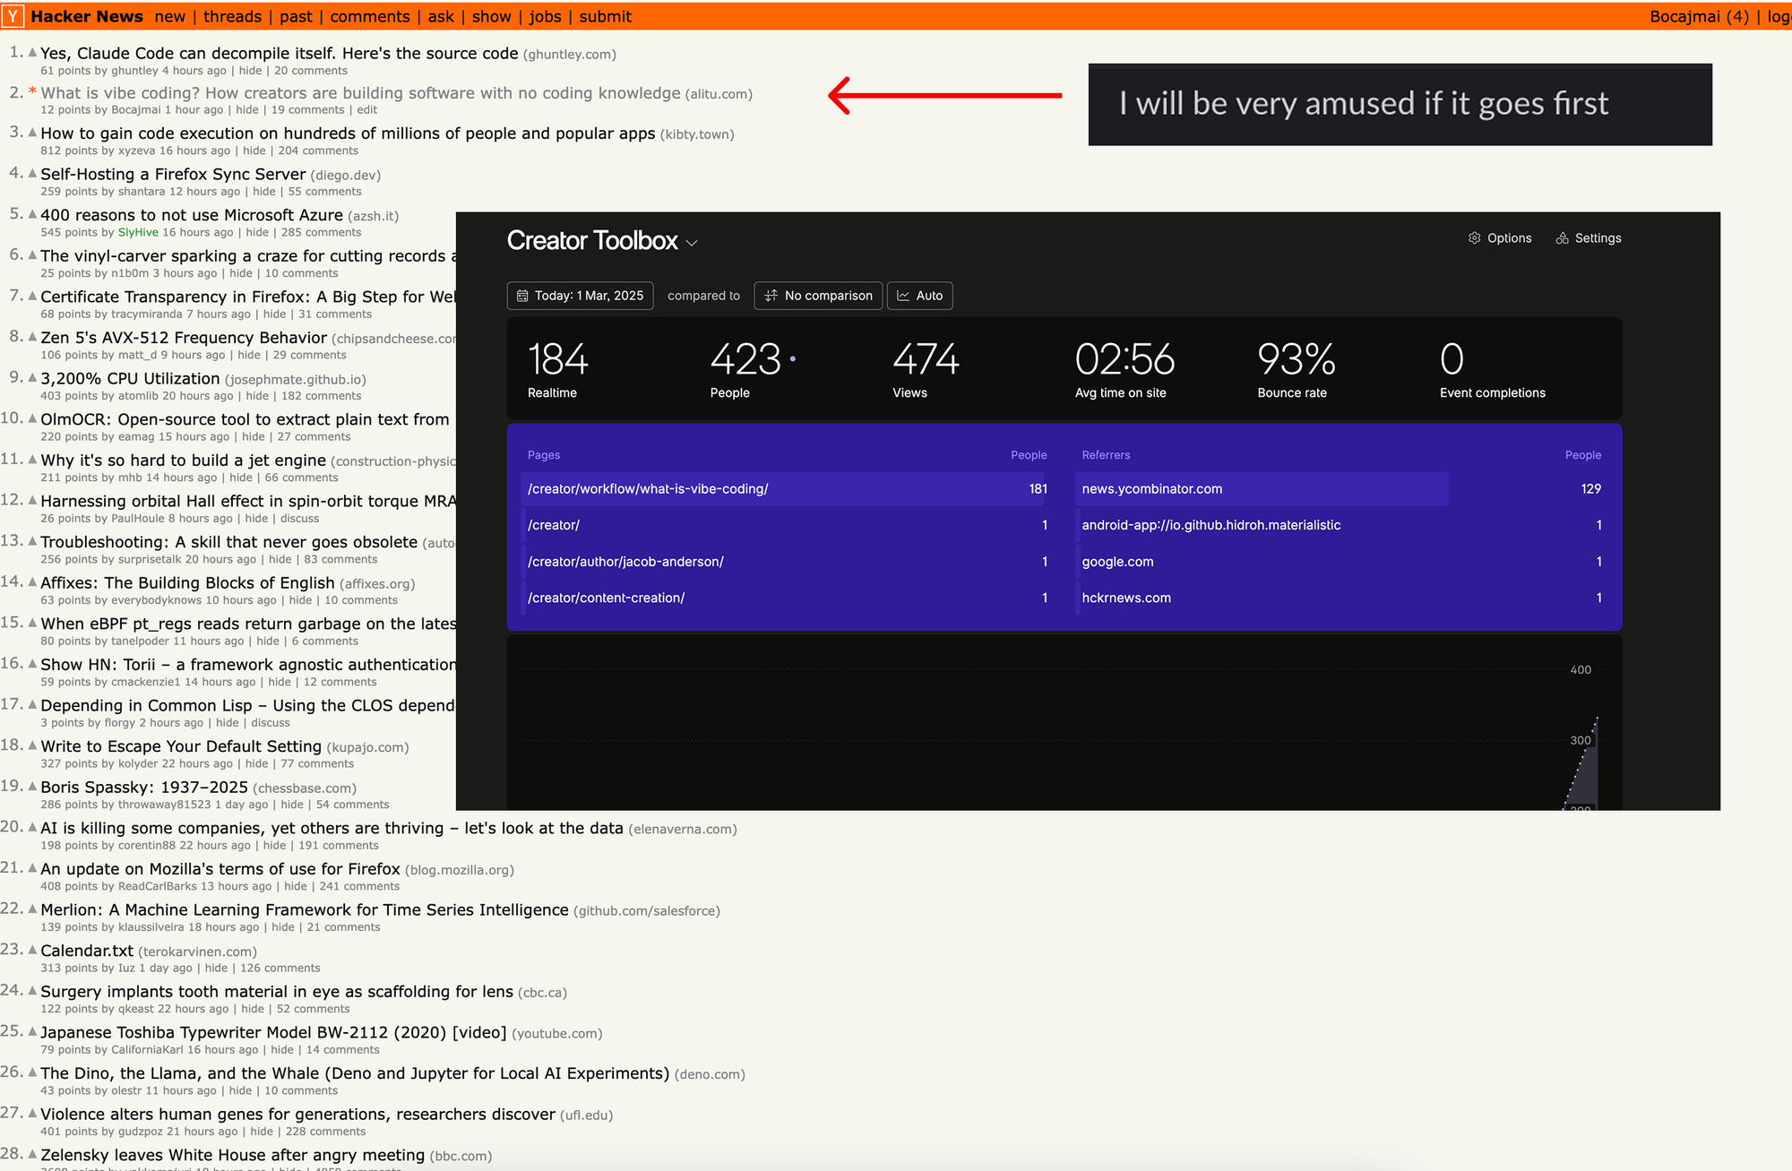The image size is (1792, 1171).
Task: Upvote The Dino, the Llama, and the Whale
Action: 32,1072
